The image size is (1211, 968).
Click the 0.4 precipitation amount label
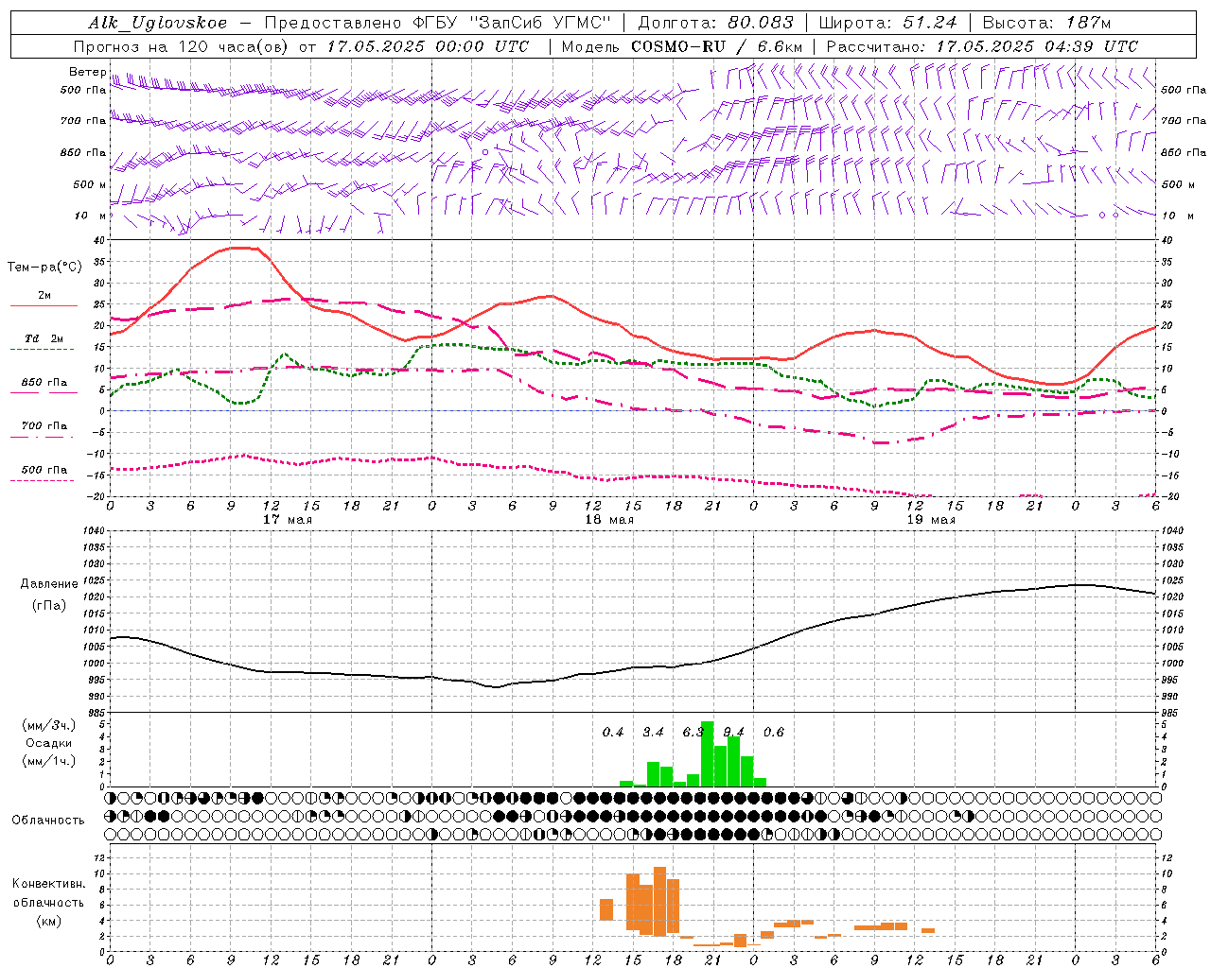click(613, 732)
